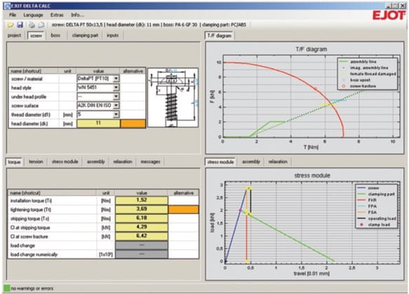Click the 'no warnings or errors' status text
Viewport: 409px width, 294px height.
(x=32, y=288)
